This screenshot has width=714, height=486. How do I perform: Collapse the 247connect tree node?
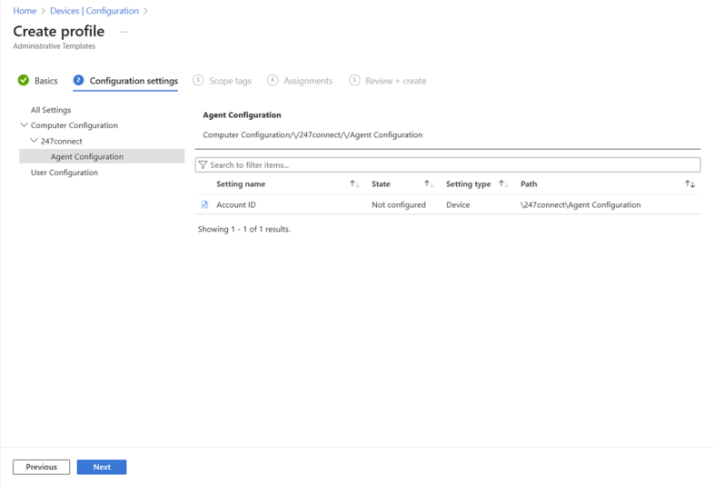pyautogui.click(x=34, y=141)
